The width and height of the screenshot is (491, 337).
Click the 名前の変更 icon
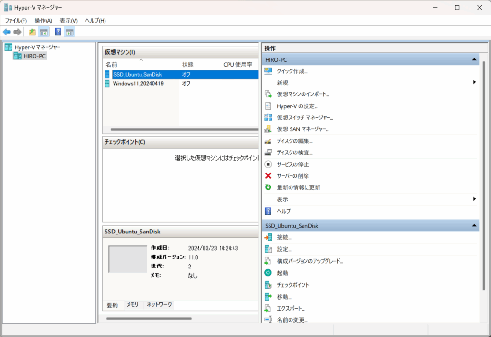pos(269,320)
